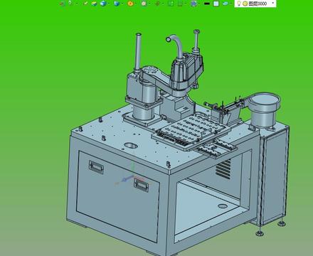
Task: Click the green square outline icon
Action: coord(171,4)
